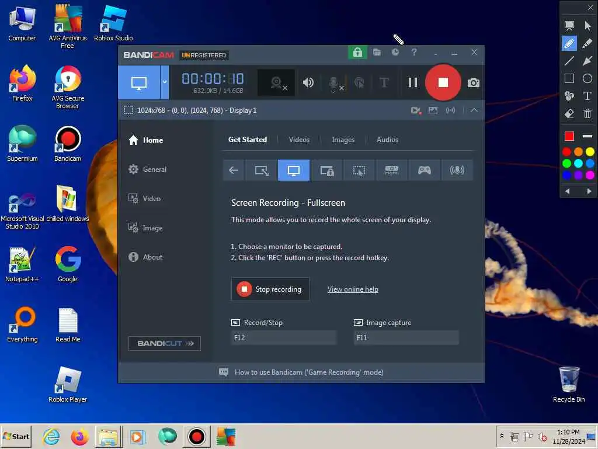The width and height of the screenshot is (598, 449).
Task: Select the whiteboard screen tool in the drawing panel
Action: tap(569, 26)
